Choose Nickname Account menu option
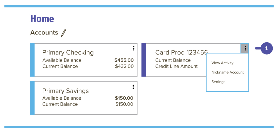 (227, 72)
